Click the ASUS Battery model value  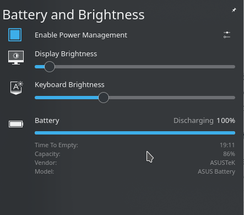click(216, 171)
